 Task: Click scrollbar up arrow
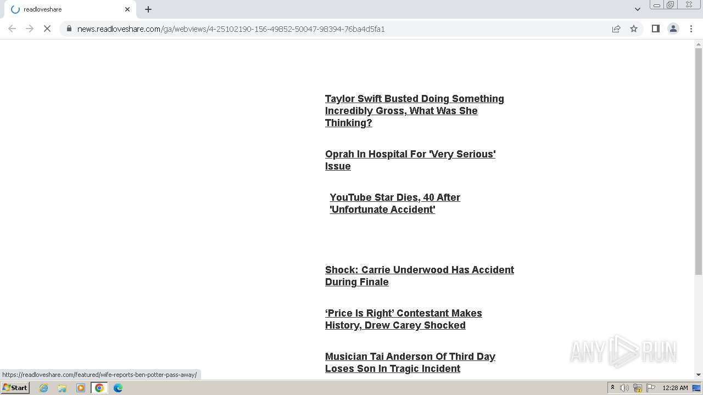tap(699, 44)
